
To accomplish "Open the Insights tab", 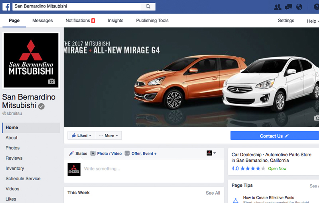I will click(116, 21).
